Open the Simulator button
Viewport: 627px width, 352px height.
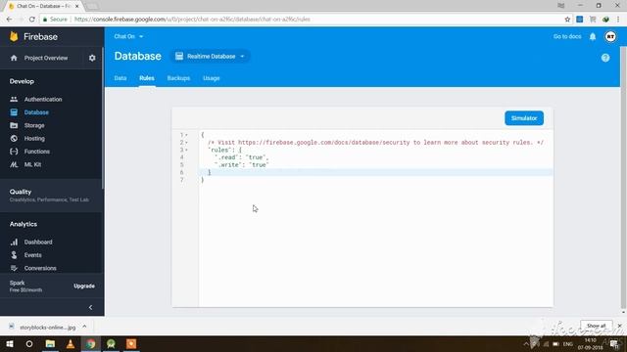tap(524, 118)
